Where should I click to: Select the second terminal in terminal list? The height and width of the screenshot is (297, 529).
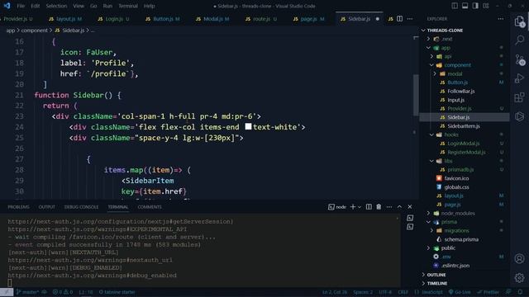tap(410, 227)
